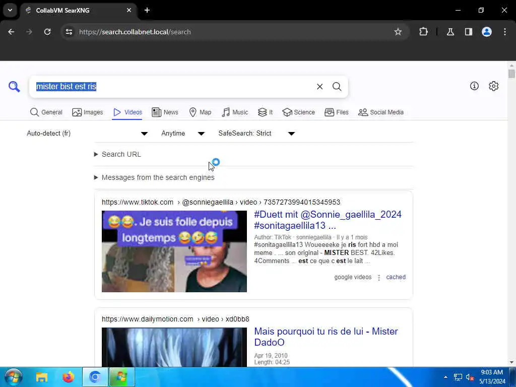Open the Extensions puzzle icon
516x387 pixels.
(423, 32)
